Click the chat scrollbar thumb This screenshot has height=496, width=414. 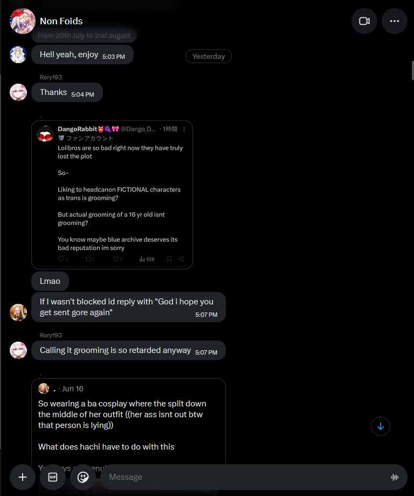(412, 70)
